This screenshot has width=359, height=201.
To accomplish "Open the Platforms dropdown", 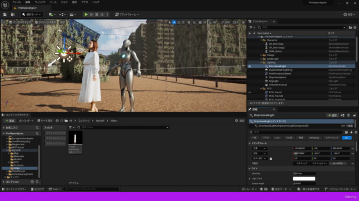I will coord(127,15).
